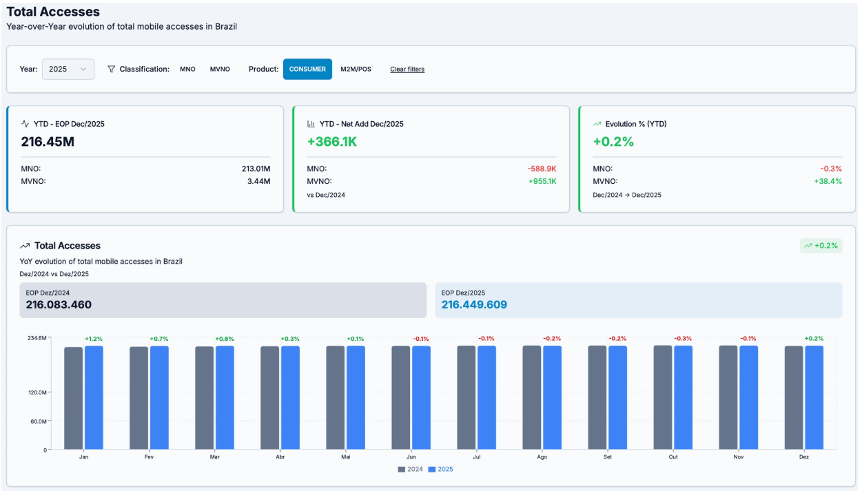Click the bar chart icon on Net Add card
The height and width of the screenshot is (493, 862).
[311, 124]
